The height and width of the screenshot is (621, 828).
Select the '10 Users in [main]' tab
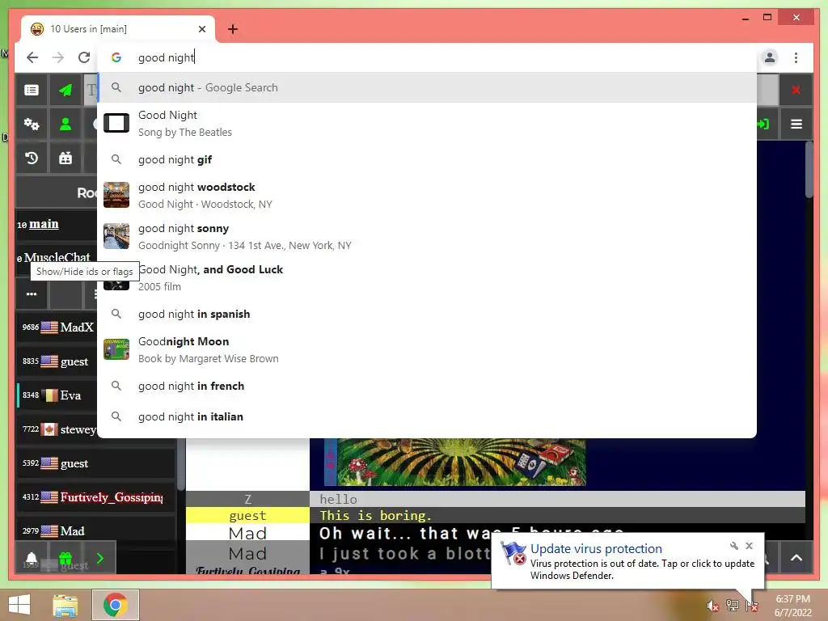117,29
